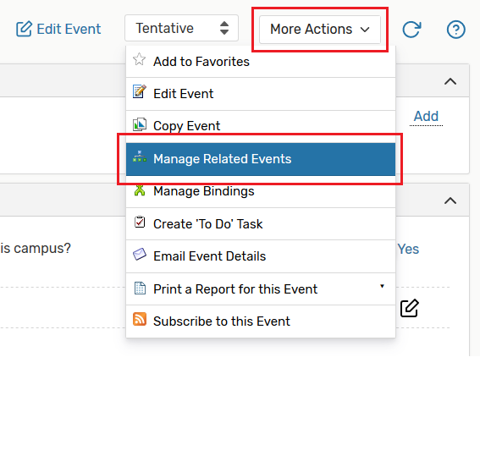Viewport: 480px width, 467px height.
Task: Click the black edit pencil icon at right
Action: pyautogui.click(x=410, y=308)
